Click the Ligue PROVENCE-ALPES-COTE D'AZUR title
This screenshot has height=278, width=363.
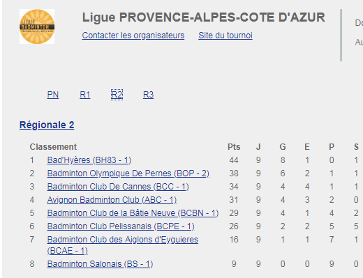(x=204, y=17)
